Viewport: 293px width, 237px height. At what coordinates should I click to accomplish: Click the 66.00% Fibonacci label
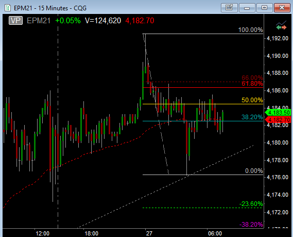pos(252,77)
